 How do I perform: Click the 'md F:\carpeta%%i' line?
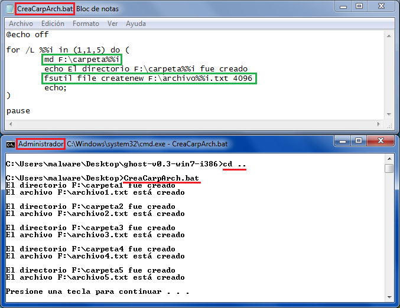pos(82,60)
